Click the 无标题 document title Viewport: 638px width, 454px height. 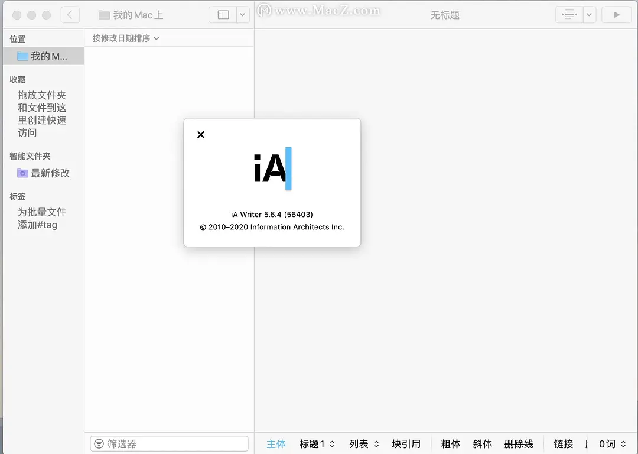point(445,15)
